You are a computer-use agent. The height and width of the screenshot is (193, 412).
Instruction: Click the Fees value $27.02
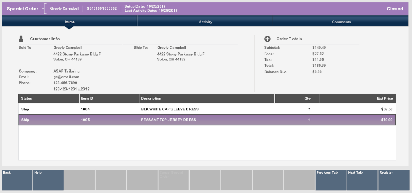tap(318, 54)
